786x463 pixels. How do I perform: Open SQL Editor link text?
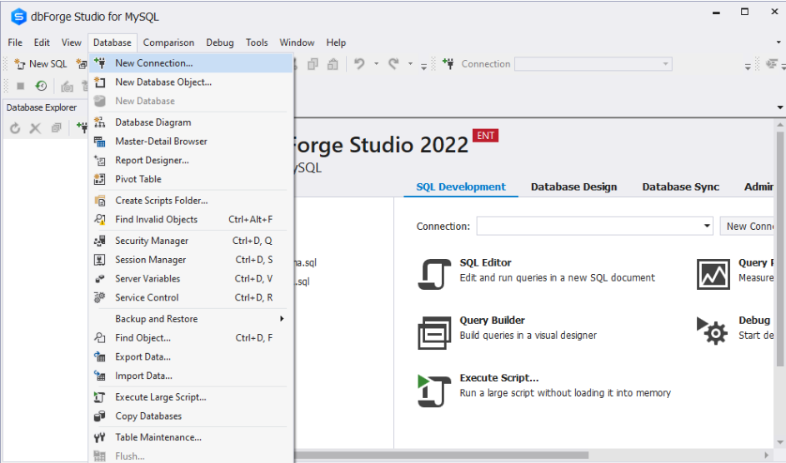click(485, 263)
